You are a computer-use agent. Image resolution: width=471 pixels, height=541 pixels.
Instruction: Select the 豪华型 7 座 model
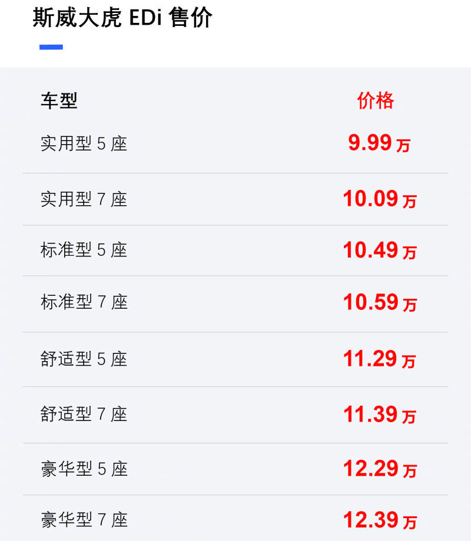coord(84,520)
